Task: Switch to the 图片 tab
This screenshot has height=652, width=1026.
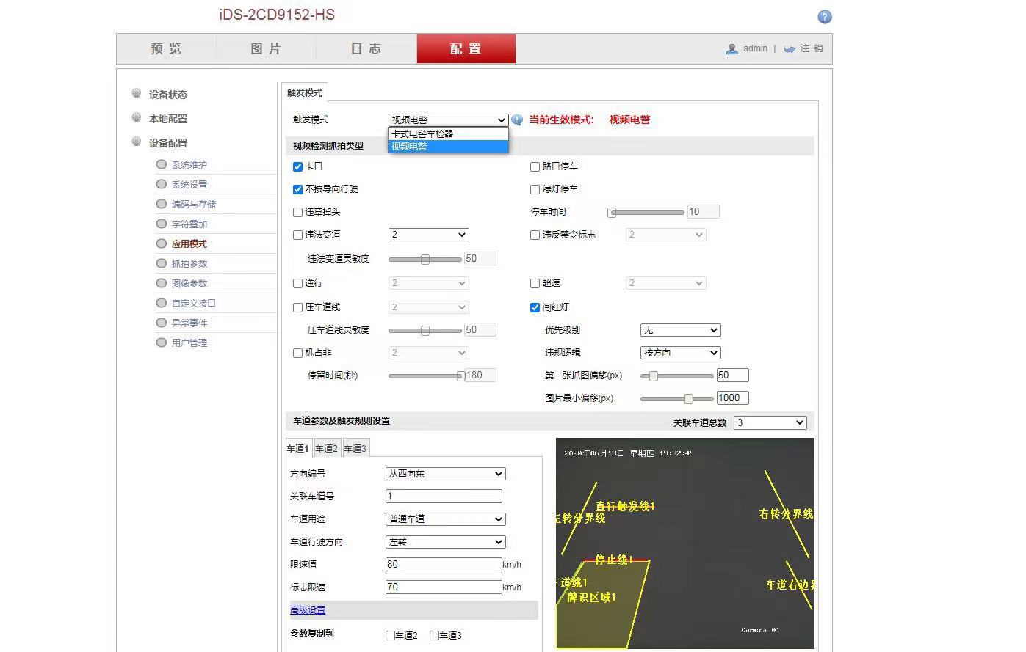Action: (x=266, y=49)
